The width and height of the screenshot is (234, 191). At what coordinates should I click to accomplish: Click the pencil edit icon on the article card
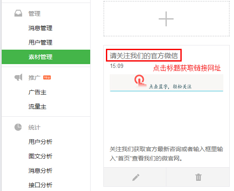pos(136,177)
